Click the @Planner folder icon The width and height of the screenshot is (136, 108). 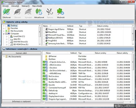coord(46,56)
